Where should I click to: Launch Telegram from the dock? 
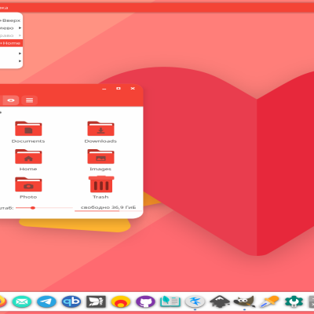46,302
